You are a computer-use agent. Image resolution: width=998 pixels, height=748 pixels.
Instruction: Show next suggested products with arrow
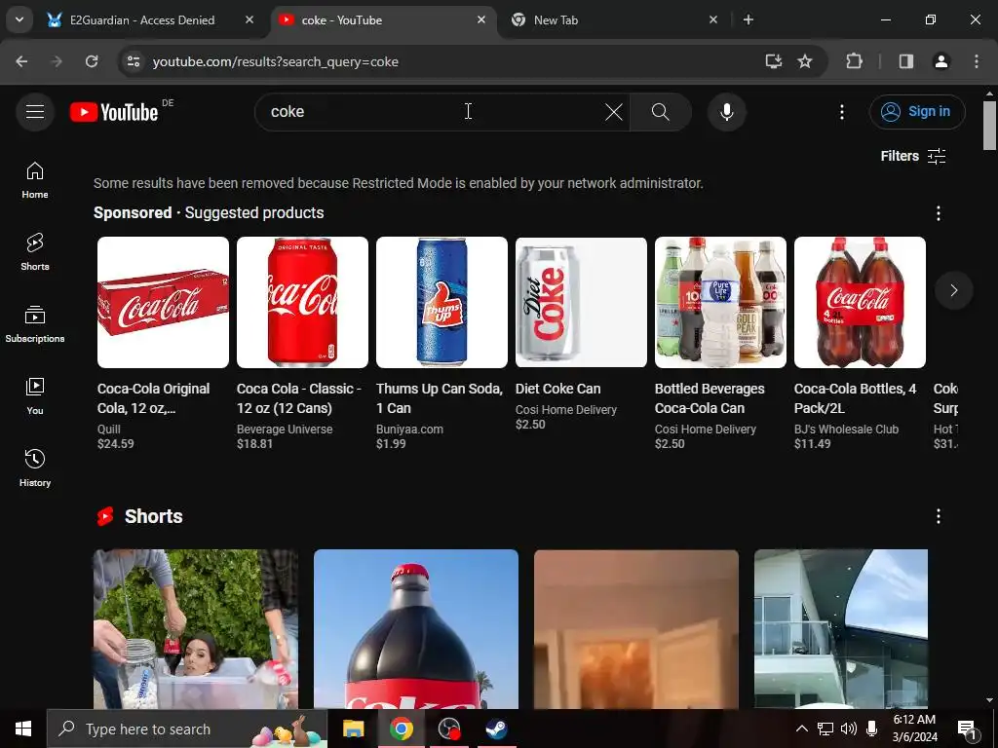(953, 290)
